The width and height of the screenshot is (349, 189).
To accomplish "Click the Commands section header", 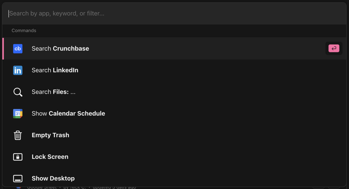I will [24, 31].
